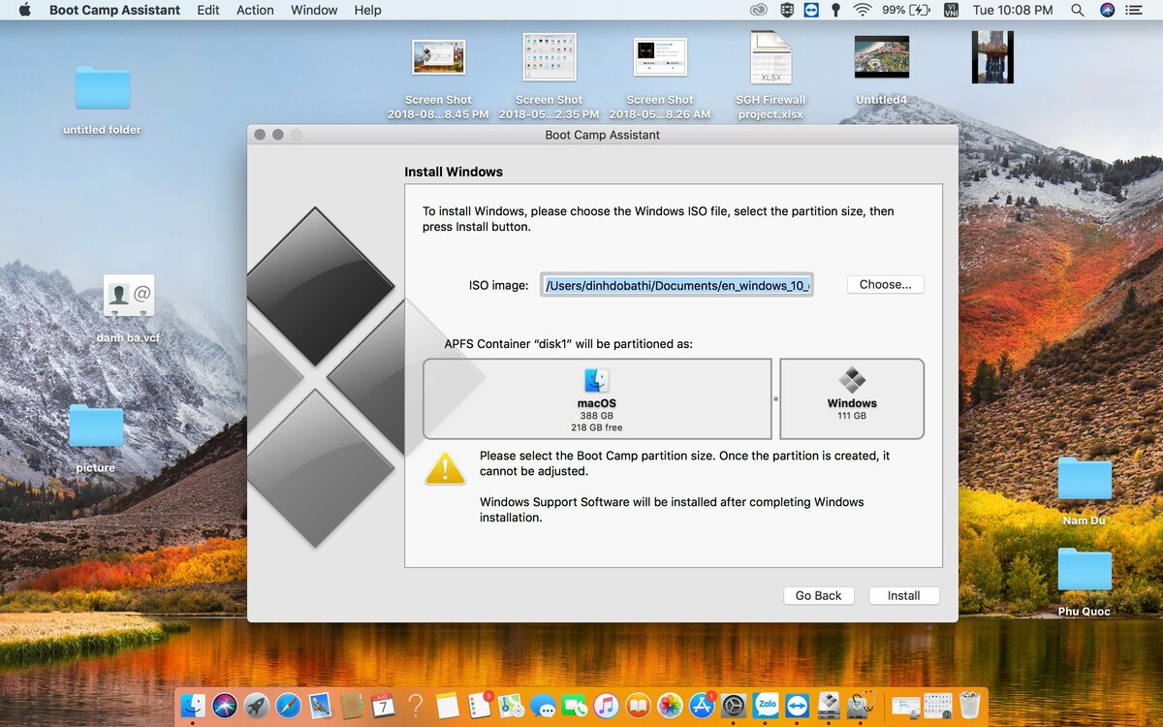Open Launchpad rocket icon in Dock
The height and width of the screenshot is (727, 1163).
click(x=257, y=705)
